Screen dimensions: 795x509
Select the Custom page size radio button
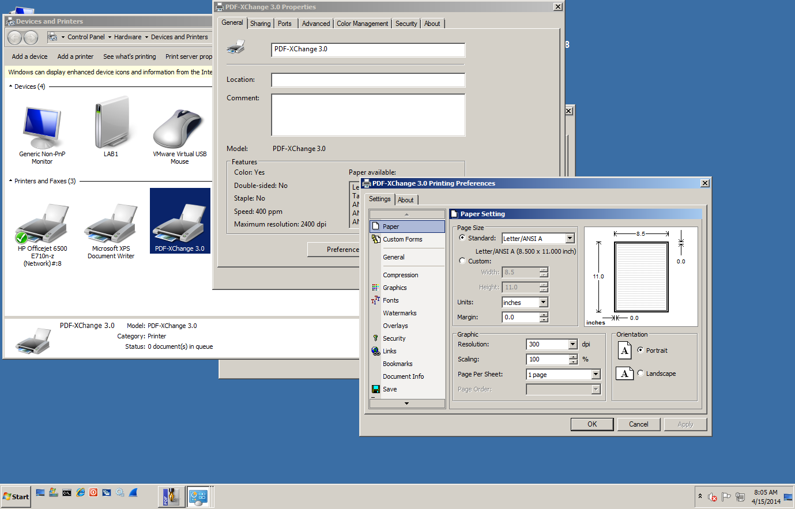click(x=462, y=261)
